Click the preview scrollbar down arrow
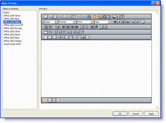 click(157, 108)
